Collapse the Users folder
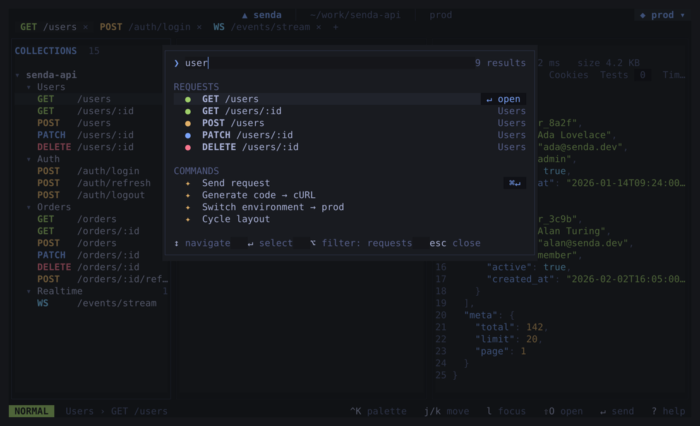Image resolution: width=700 pixels, height=426 pixels. click(x=28, y=87)
